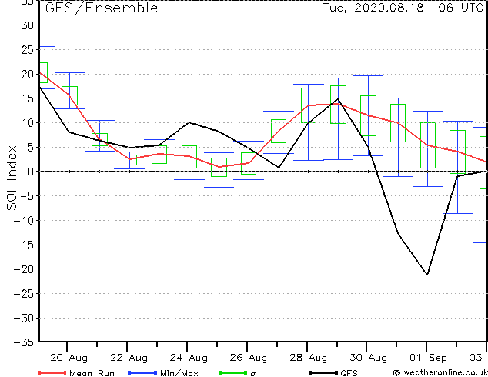Select the −20 value on y-axis
This screenshot has height=377, width=488.
coord(24,269)
